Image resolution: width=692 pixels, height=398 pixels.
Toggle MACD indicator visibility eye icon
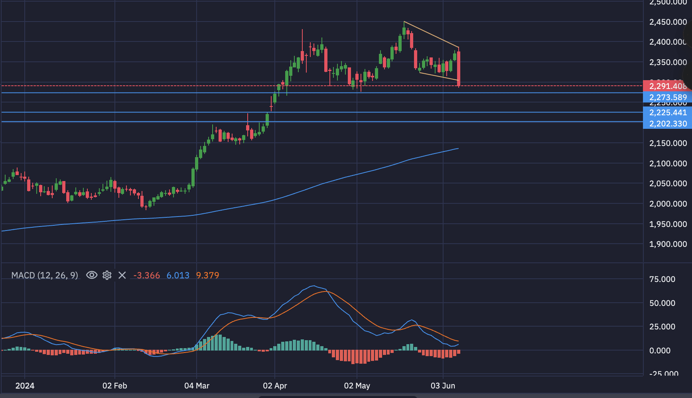point(92,275)
